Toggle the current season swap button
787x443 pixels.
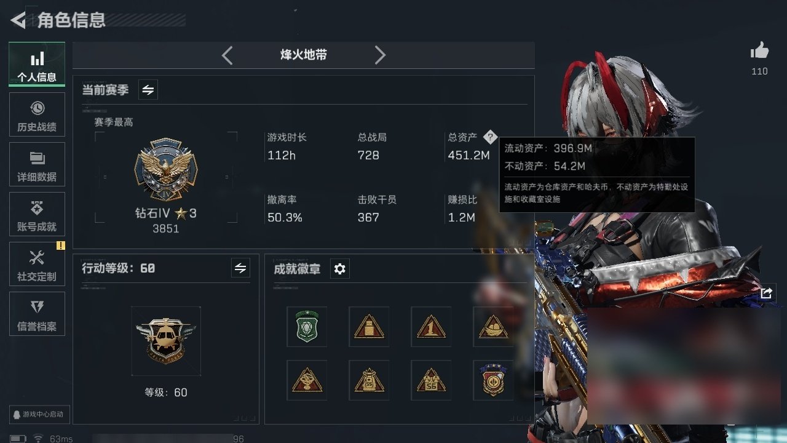(x=148, y=90)
